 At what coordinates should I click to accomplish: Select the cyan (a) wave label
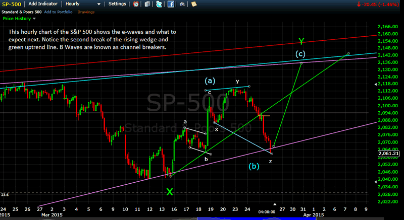click(210, 81)
